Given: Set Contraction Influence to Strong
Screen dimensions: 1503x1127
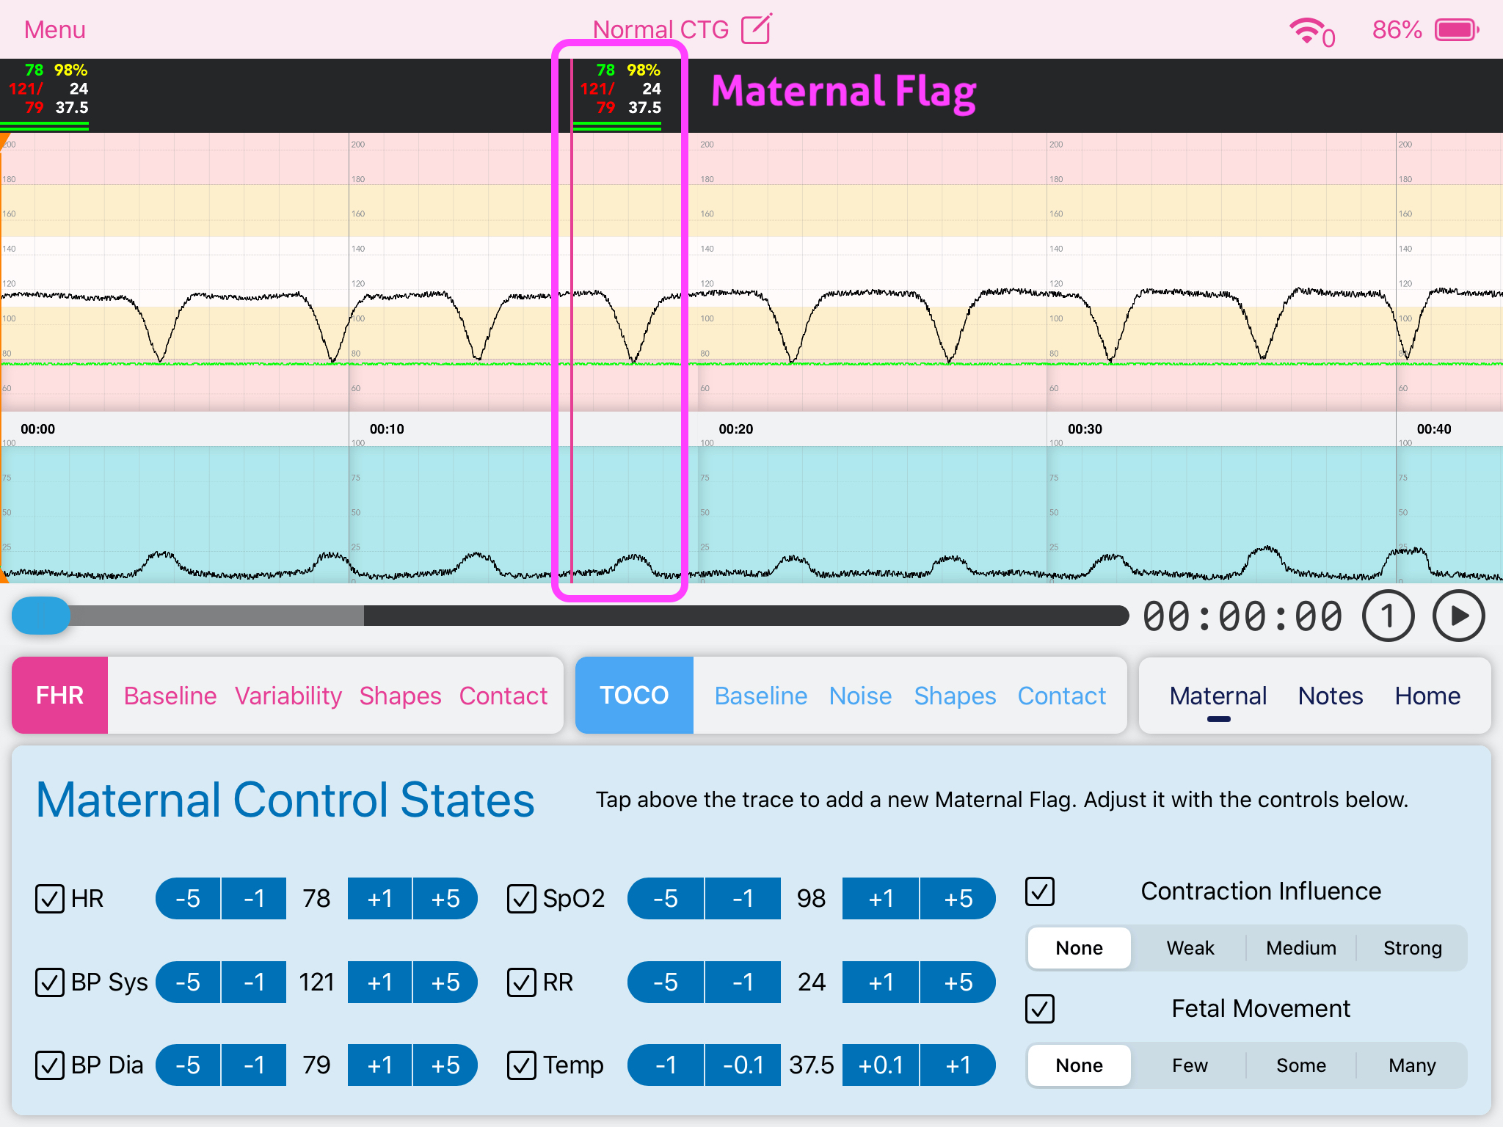Looking at the screenshot, I should [1411, 947].
